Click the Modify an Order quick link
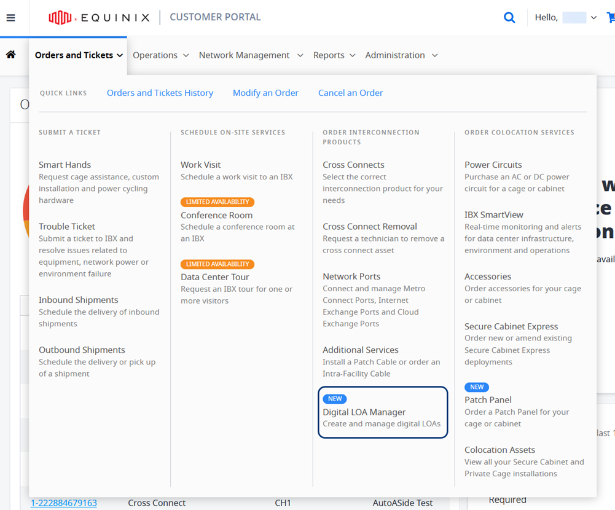 click(x=265, y=93)
